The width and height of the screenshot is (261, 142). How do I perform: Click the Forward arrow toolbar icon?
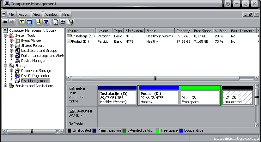click(x=12, y=22)
